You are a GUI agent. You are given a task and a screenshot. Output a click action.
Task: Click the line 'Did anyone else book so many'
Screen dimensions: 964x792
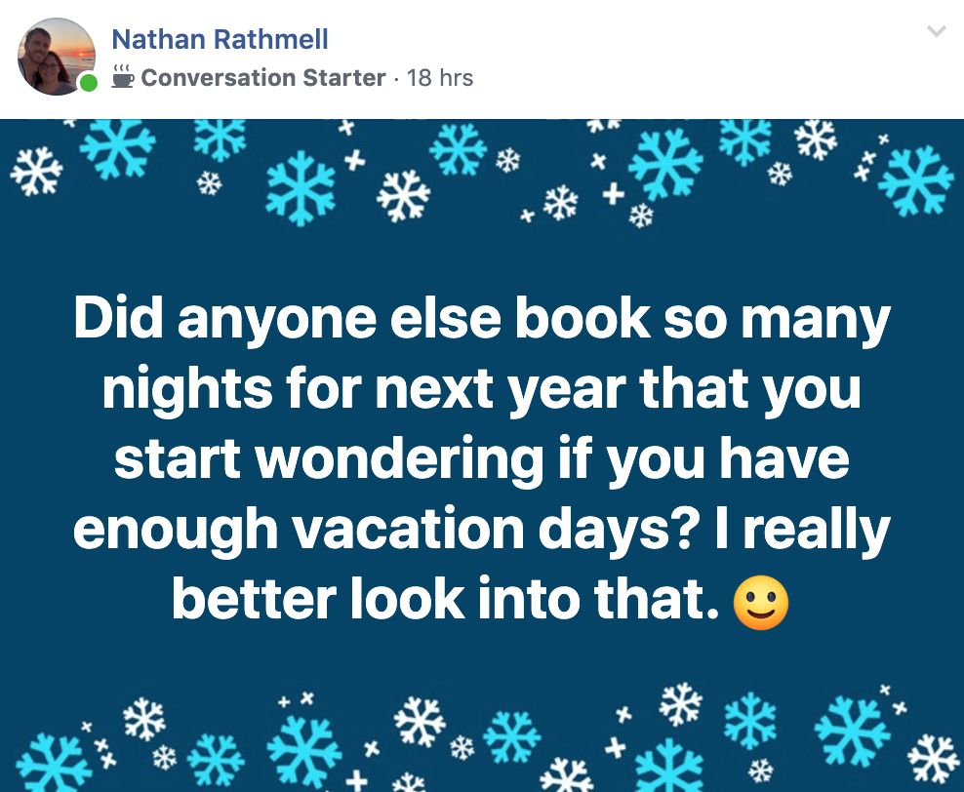pos(482,320)
